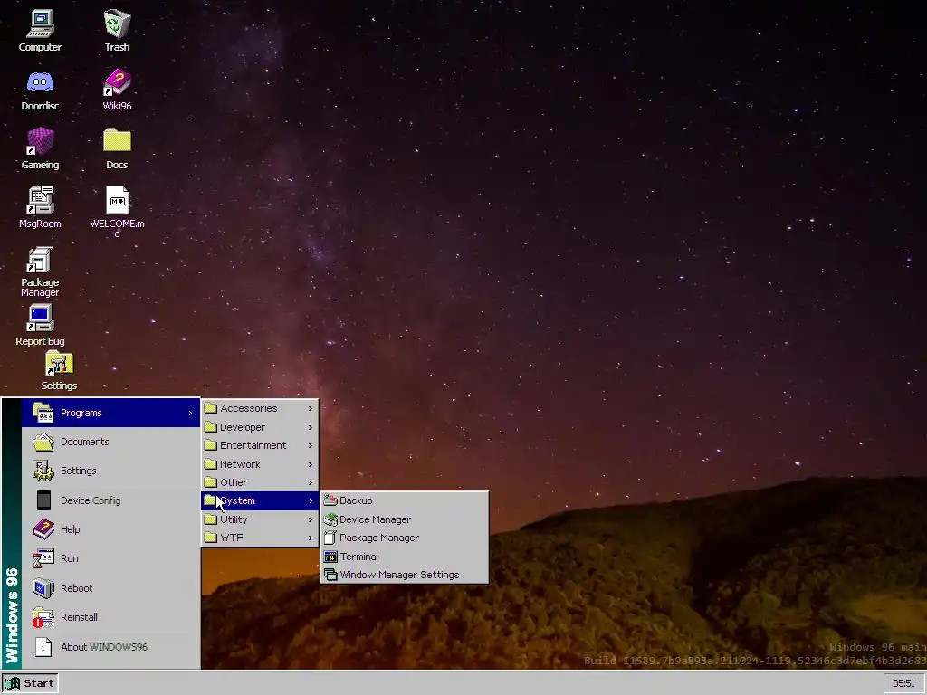Click the Documents folder icon in Start menu
Screen dimensions: 927x695
[43, 442]
